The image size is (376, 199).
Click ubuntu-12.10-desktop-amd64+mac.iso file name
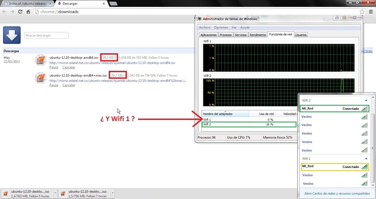point(78,75)
